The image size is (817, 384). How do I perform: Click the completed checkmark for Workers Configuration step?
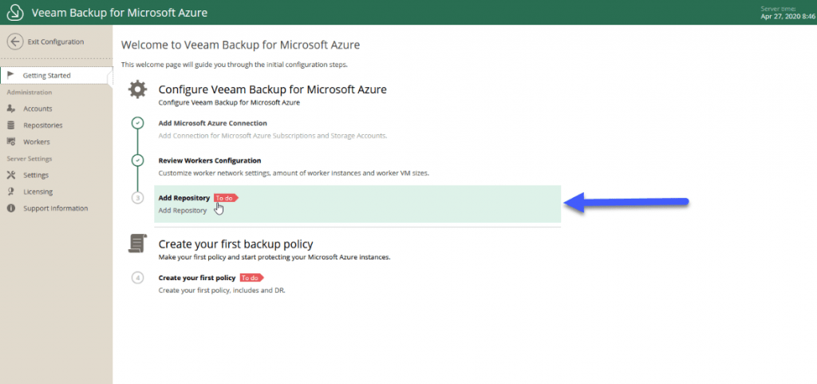[x=137, y=160]
